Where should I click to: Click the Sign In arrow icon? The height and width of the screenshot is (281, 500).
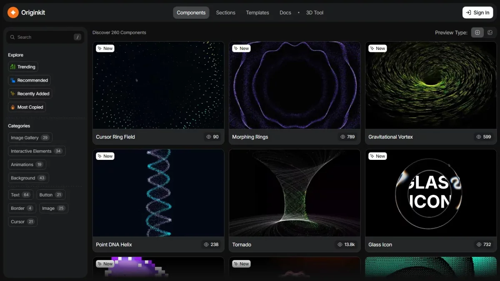(468, 12)
